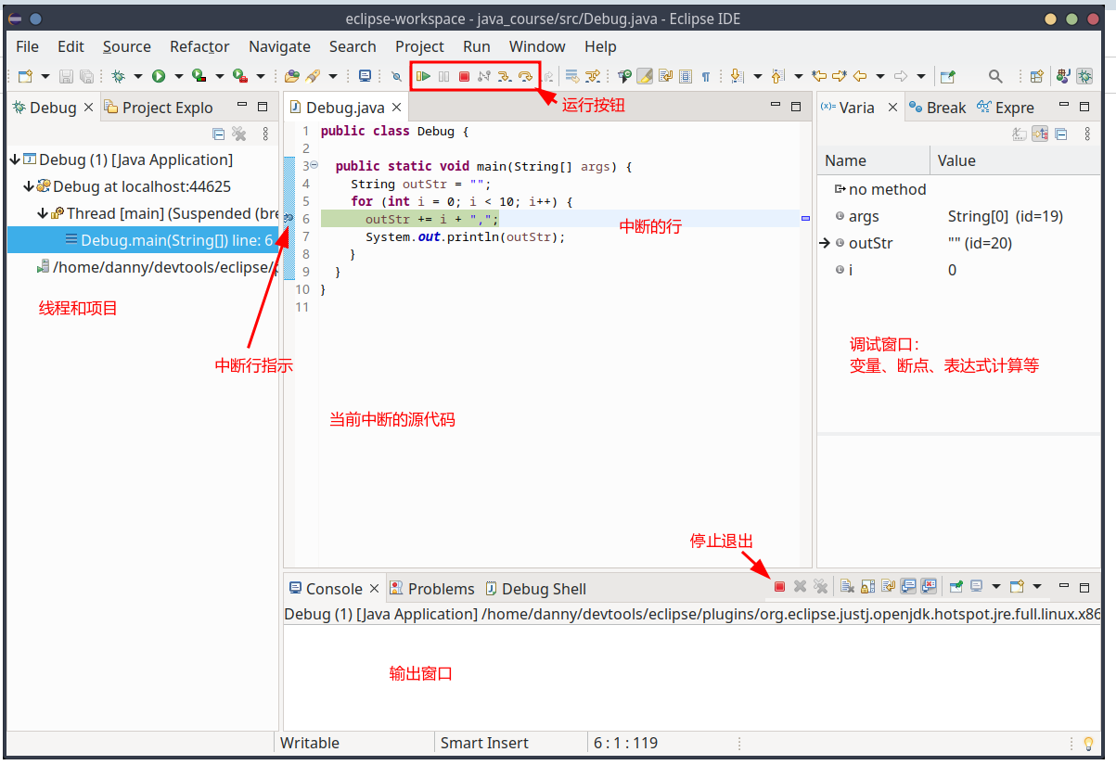Toggle Show Whitespace Characters pilcrow icon
1116x765 pixels.
coord(706,76)
